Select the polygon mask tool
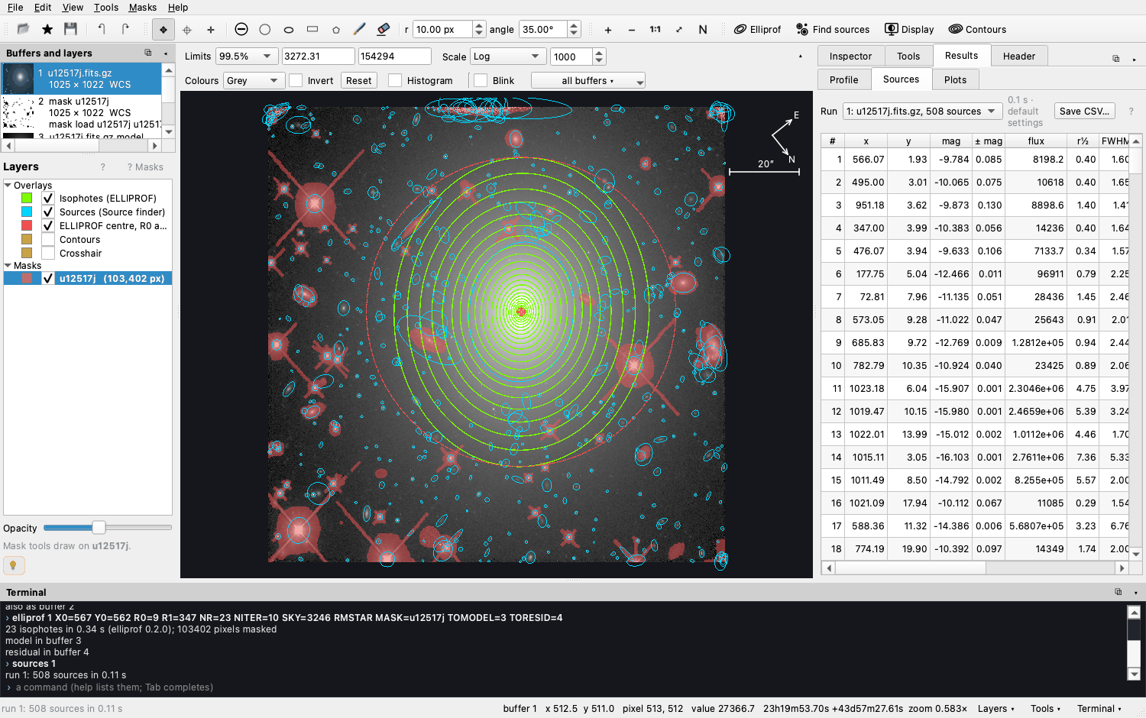This screenshot has height=718, width=1146. [336, 30]
